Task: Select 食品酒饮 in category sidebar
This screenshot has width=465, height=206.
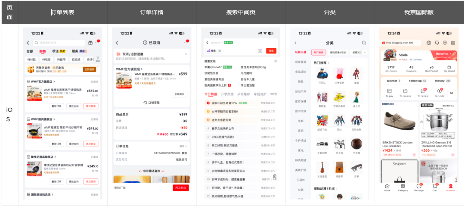Action: 301,72
